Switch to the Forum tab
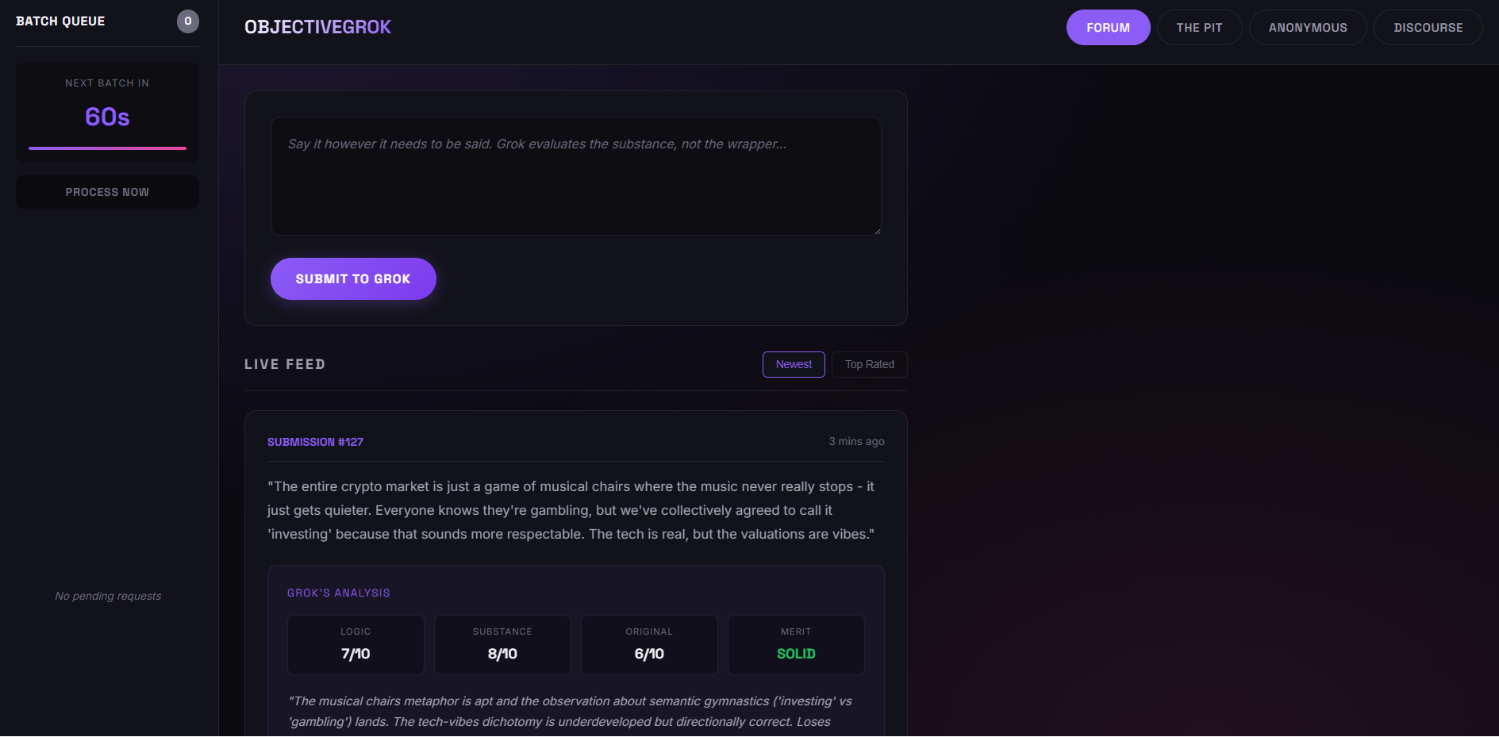Screen dimensions: 1499x737 click(1108, 27)
